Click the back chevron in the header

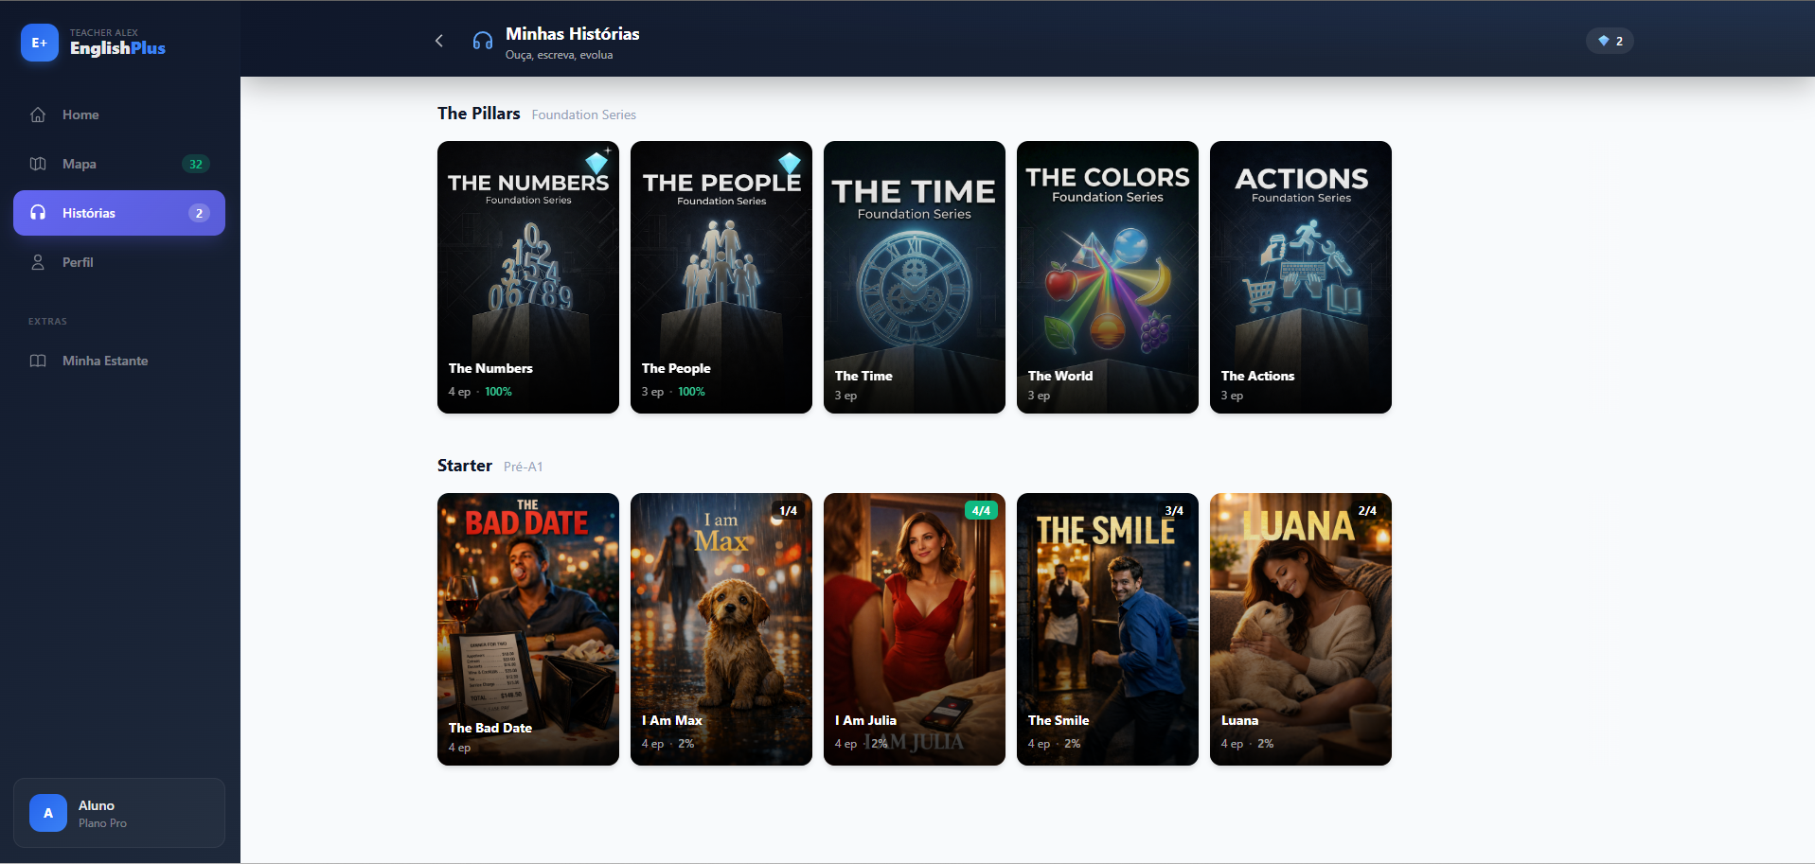pos(438,41)
